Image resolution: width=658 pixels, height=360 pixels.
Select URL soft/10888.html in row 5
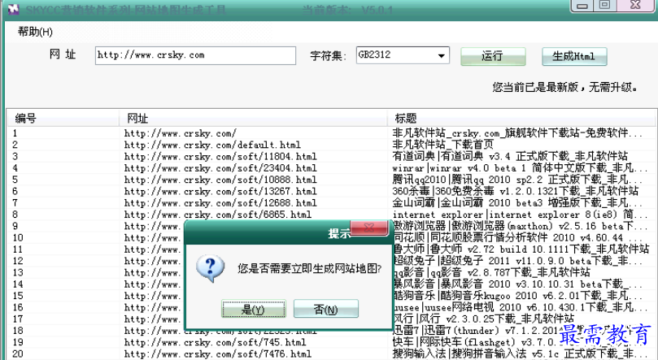pos(220,180)
